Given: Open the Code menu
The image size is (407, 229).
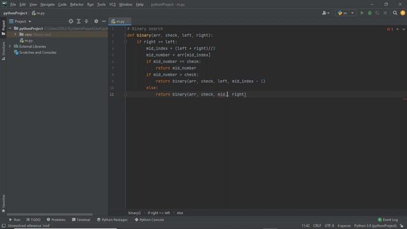Looking at the screenshot, I should pyautogui.click(x=62, y=4).
